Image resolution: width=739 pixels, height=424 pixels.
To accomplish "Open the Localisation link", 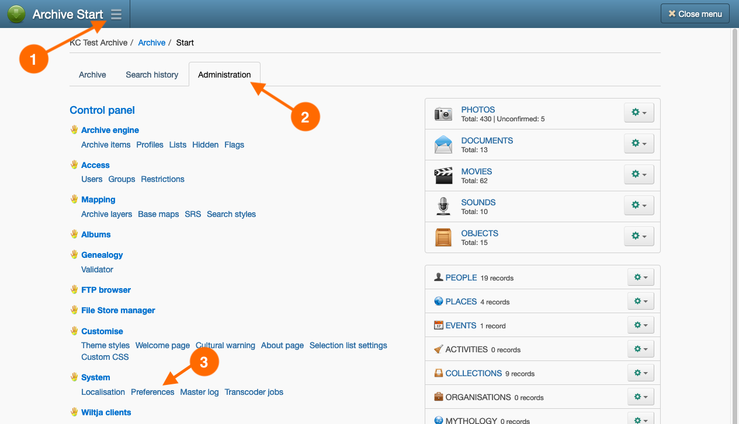I will click(103, 392).
